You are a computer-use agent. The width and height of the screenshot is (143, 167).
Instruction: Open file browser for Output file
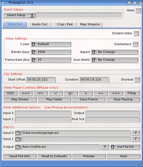point(18,147)
